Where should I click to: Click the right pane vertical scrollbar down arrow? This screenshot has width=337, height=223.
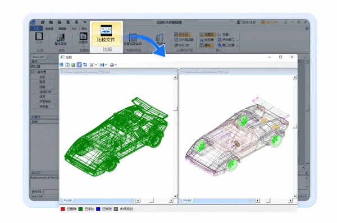295,196
